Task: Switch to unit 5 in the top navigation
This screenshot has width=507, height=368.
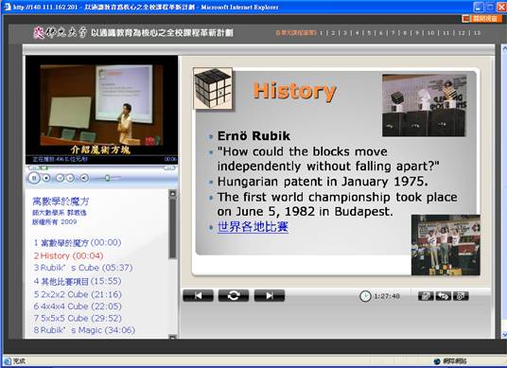Action: [369, 33]
